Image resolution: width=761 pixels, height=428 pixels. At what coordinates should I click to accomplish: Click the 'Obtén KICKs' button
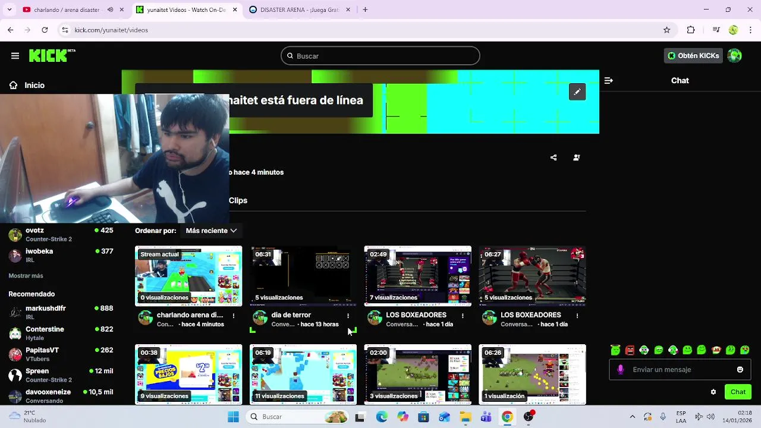coord(693,56)
